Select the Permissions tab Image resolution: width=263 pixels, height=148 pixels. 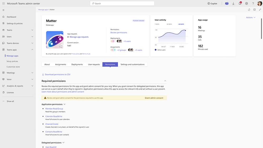[110, 64]
